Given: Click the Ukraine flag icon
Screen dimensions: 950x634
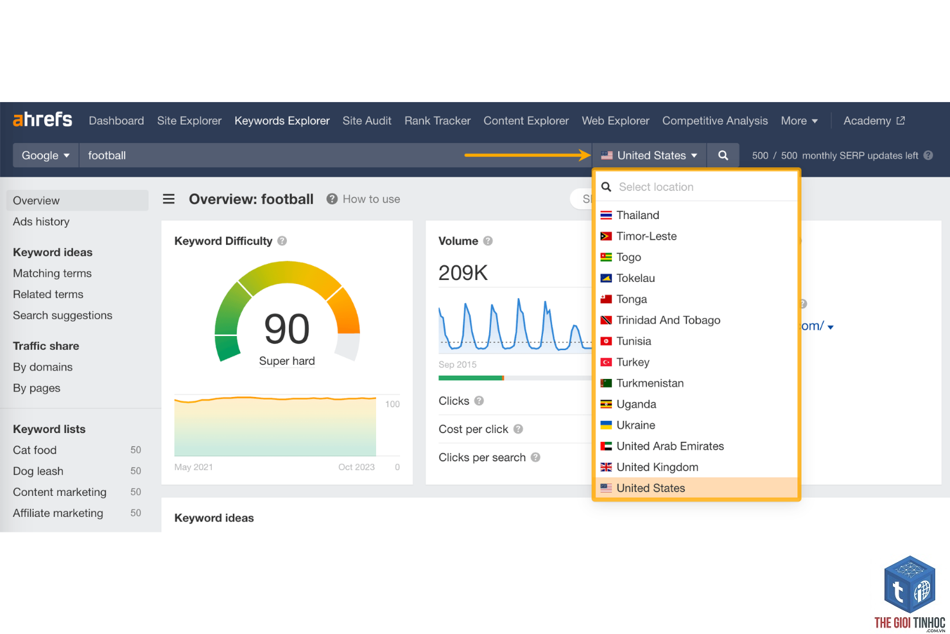Looking at the screenshot, I should pos(606,425).
